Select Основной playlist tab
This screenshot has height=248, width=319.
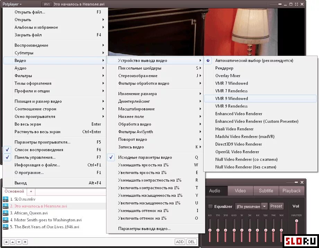(x=14, y=191)
